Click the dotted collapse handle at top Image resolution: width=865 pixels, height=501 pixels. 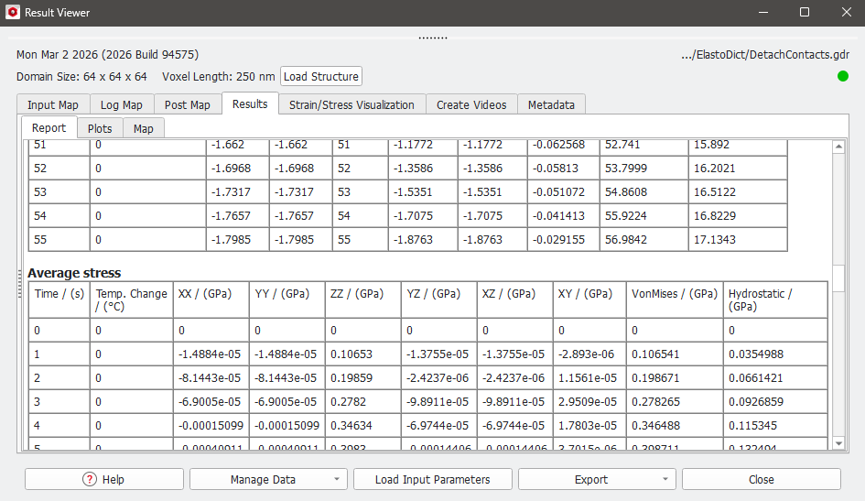(x=432, y=38)
